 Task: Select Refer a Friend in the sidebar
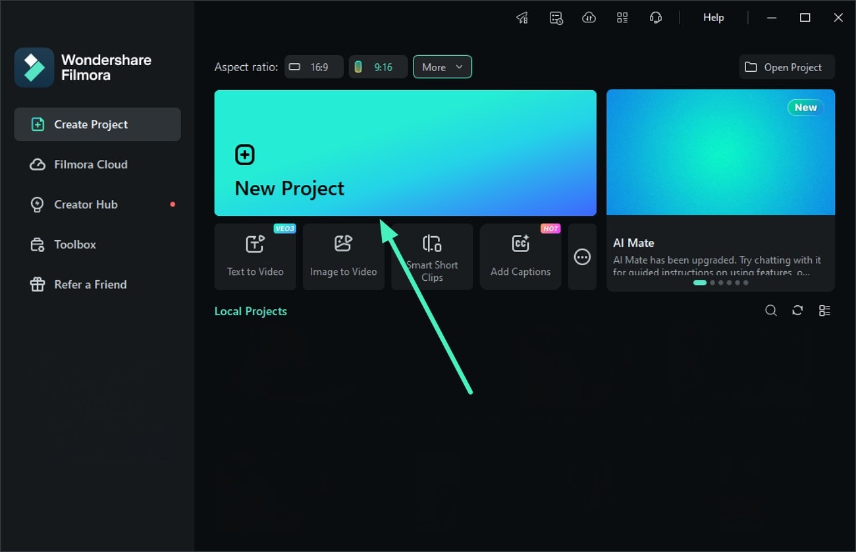pyautogui.click(x=97, y=285)
